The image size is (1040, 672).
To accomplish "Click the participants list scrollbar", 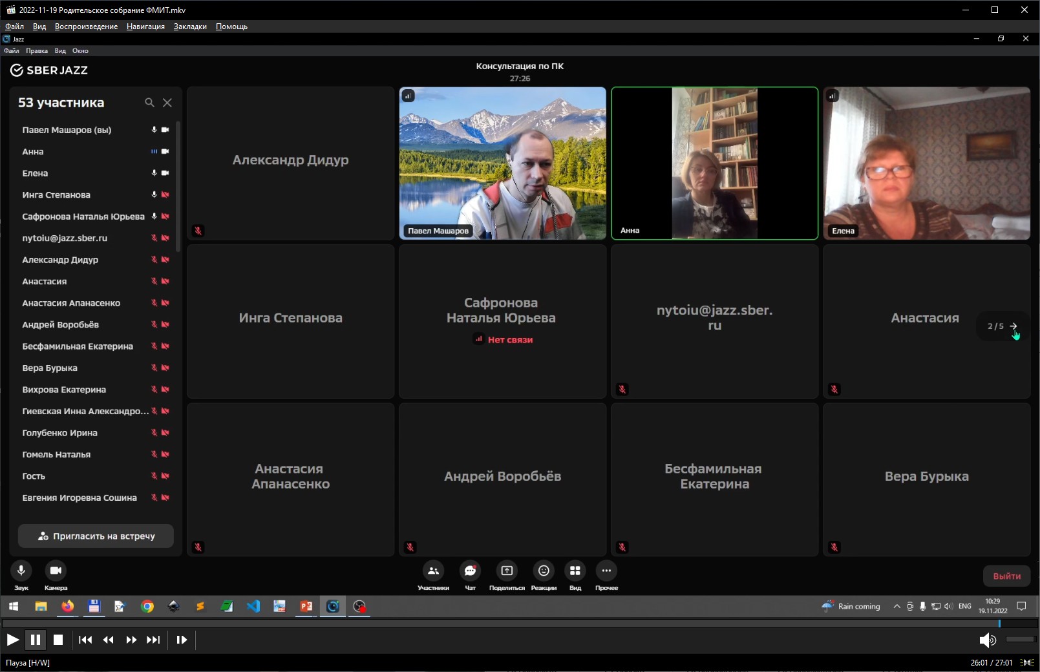I will click(x=178, y=187).
